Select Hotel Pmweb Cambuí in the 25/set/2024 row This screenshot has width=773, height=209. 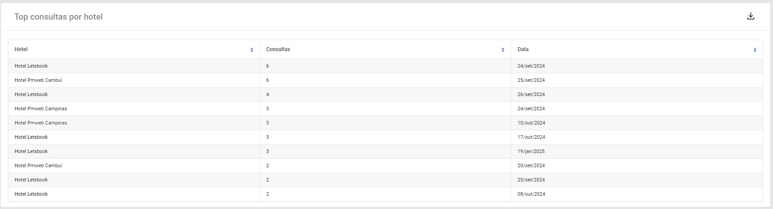tap(38, 80)
